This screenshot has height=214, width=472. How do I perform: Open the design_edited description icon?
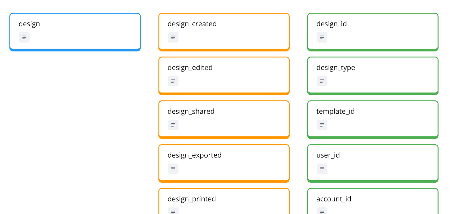click(173, 81)
